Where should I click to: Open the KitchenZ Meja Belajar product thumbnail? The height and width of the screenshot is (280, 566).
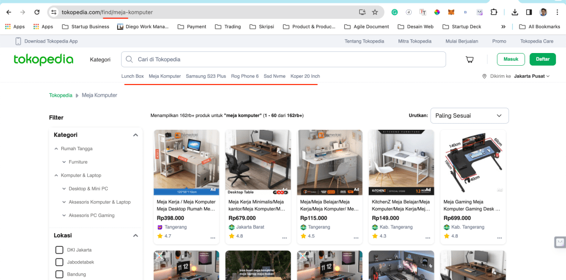pyautogui.click(x=401, y=162)
